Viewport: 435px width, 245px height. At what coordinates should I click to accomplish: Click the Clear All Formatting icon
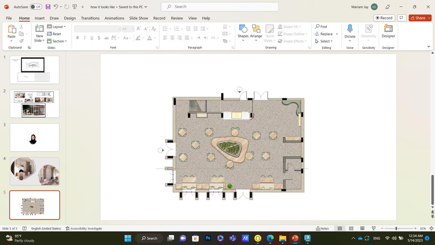pos(154,29)
